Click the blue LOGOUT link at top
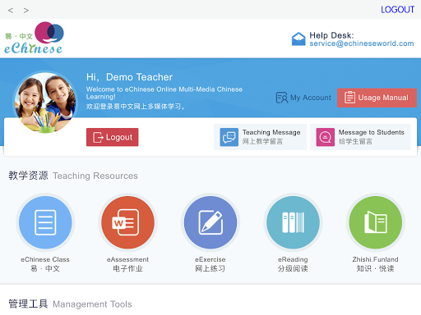This screenshot has width=421, height=315. coord(397,10)
